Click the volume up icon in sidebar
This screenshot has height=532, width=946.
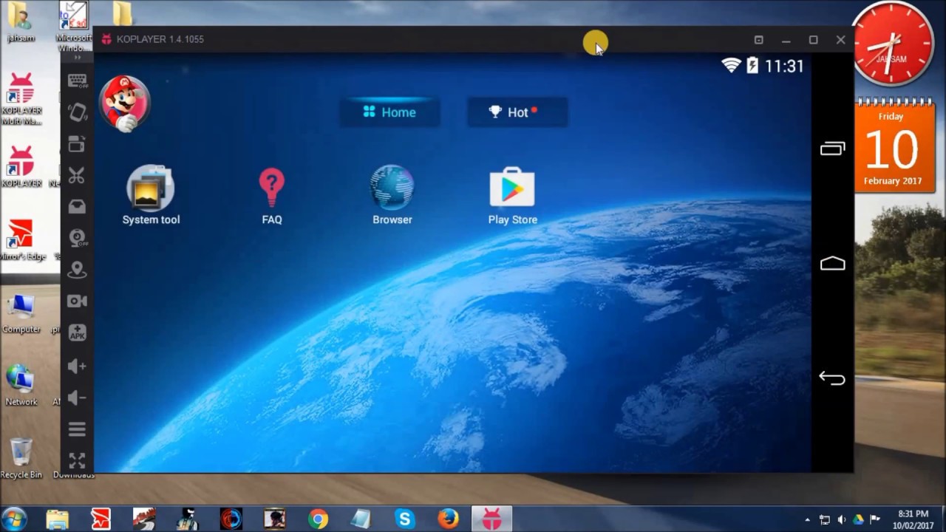coord(77,366)
